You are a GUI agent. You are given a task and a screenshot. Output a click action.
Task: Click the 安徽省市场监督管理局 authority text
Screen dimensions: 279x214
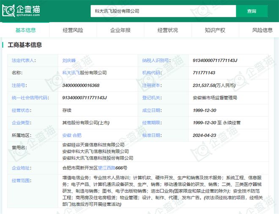215,98
